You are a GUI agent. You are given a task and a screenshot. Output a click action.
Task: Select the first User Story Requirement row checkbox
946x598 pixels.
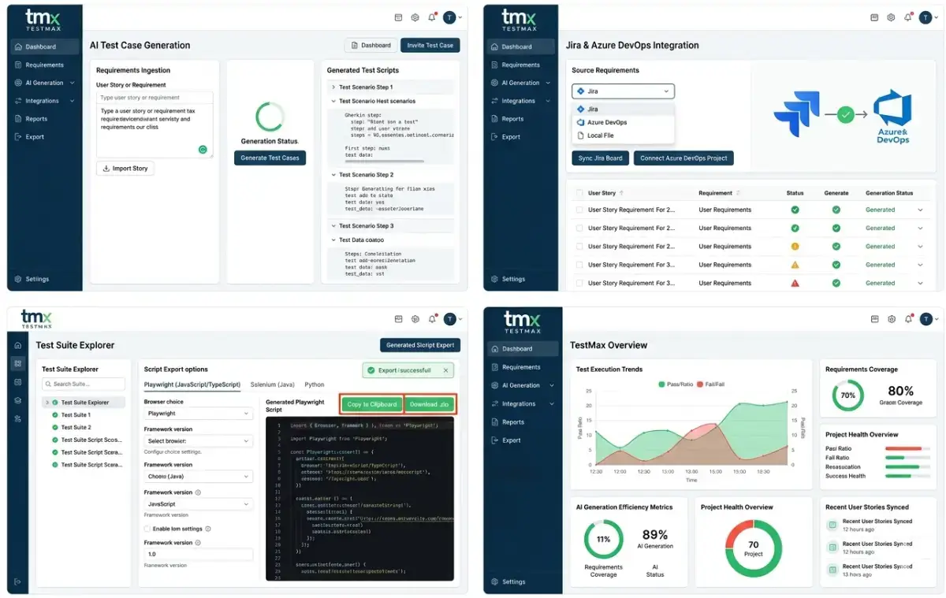coord(579,210)
